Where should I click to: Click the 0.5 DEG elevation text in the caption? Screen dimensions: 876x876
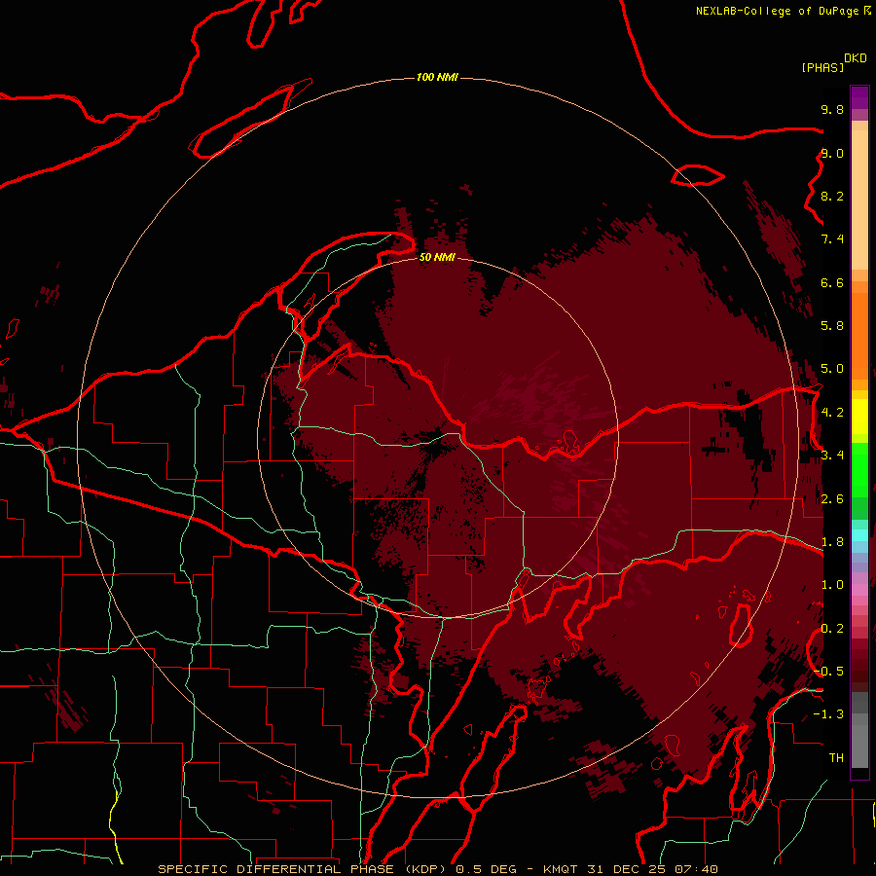pos(486,869)
